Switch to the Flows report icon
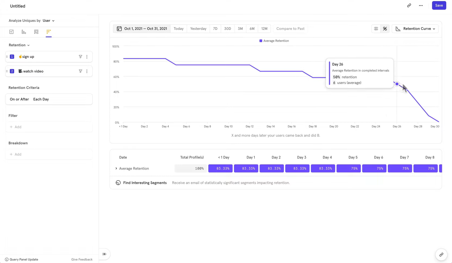This screenshot has width=452, height=263. (36, 32)
